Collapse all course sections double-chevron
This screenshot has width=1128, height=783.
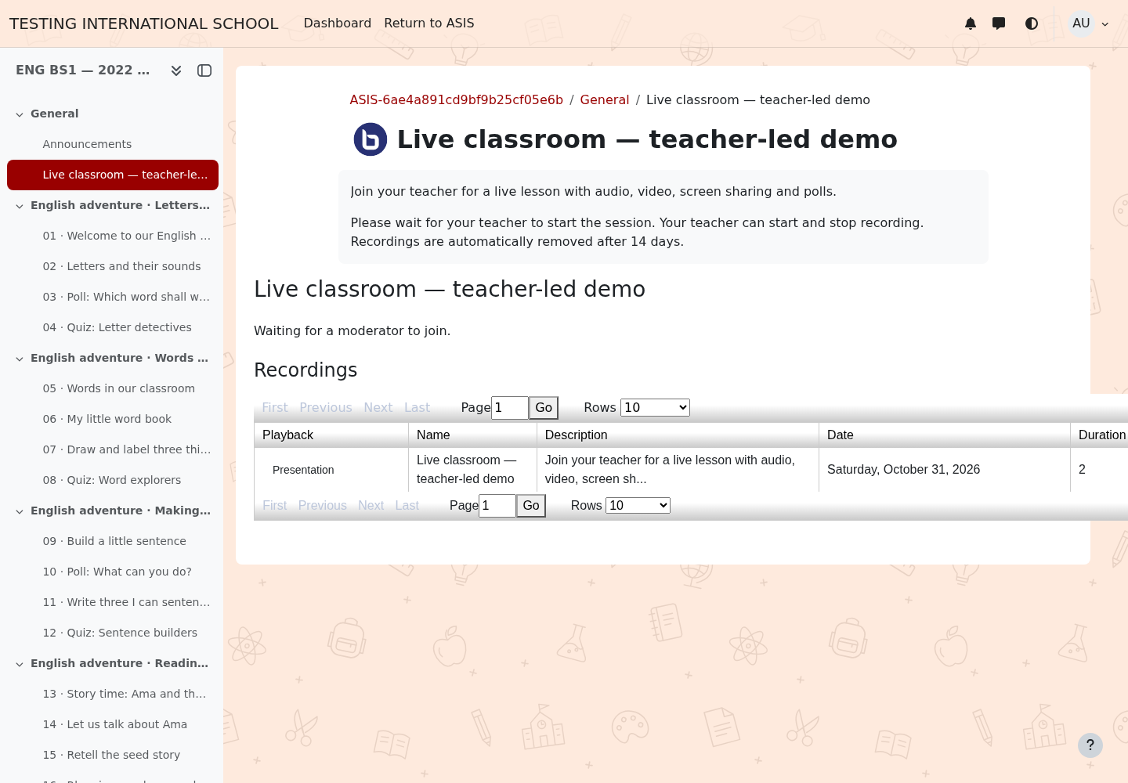[176, 70]
